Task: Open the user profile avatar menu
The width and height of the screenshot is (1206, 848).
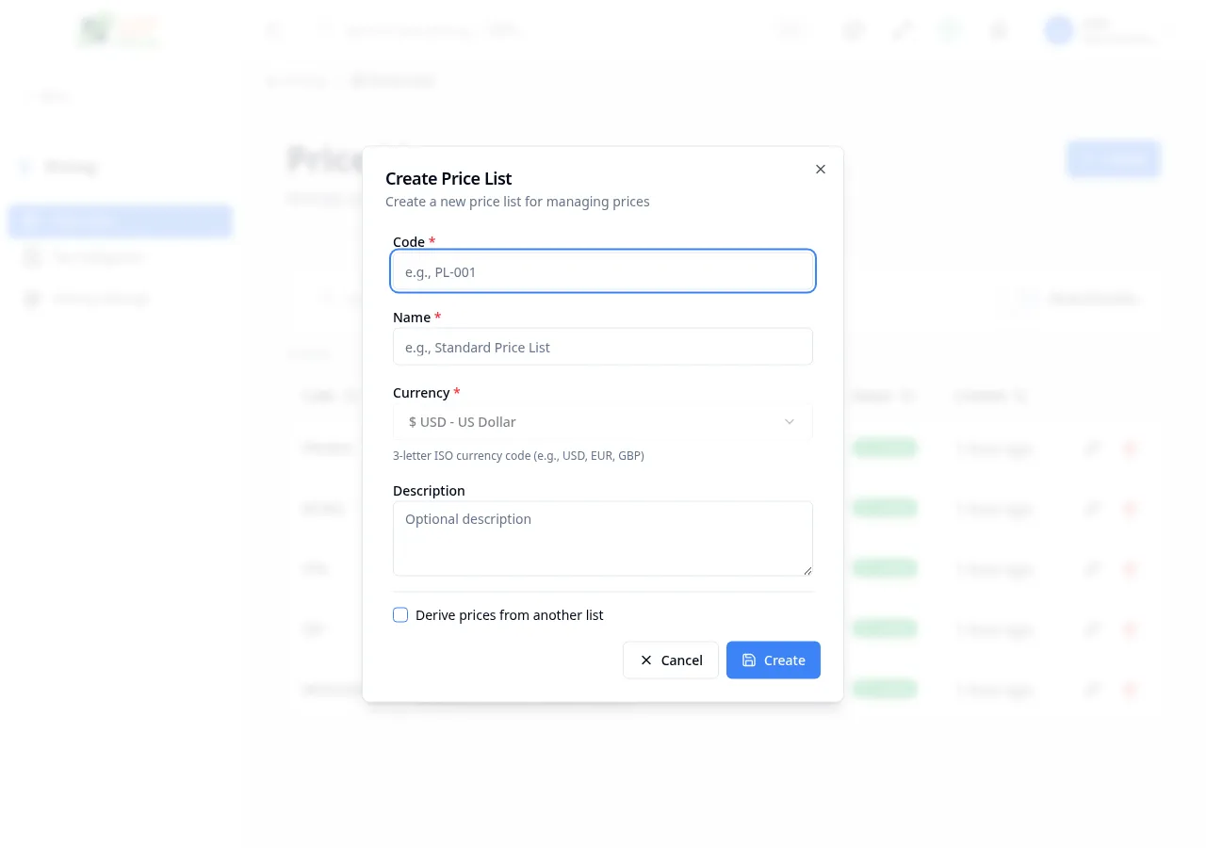Action: point(1058,30)
